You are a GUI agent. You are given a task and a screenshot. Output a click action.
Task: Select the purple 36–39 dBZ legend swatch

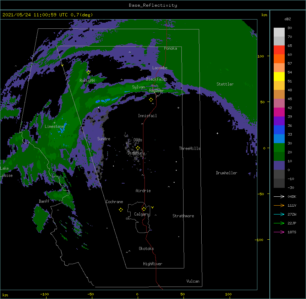tap(279, 121)
